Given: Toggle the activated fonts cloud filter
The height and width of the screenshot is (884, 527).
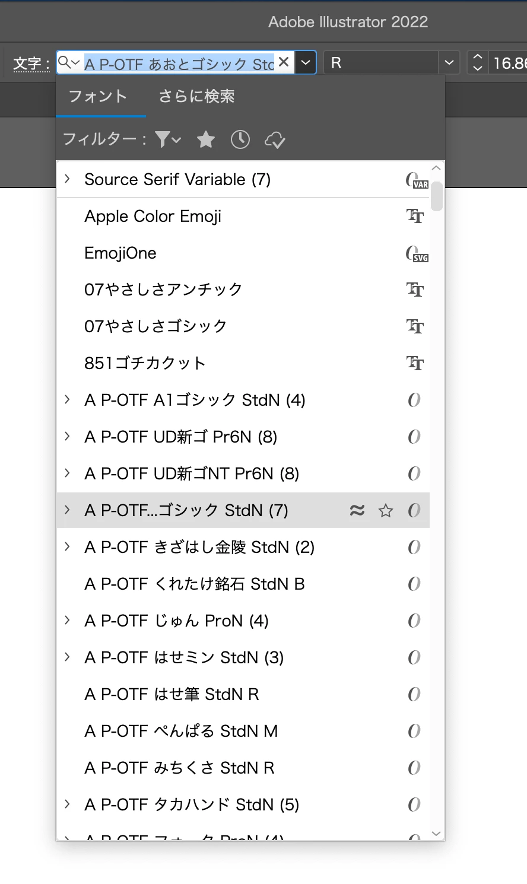Looking at the screenshot, I should [x=275, y=140].
